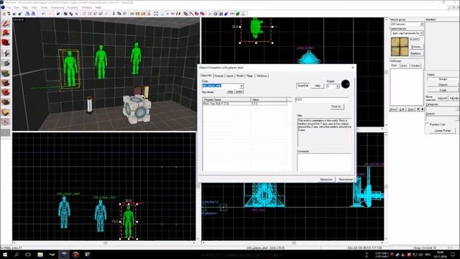
Task: Select the Clipping tool
Action: [6, 112]
